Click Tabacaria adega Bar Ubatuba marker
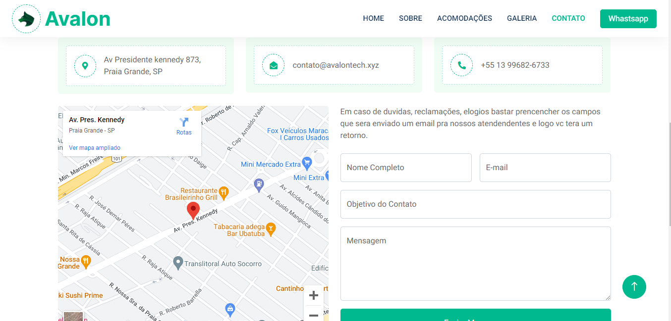Screen dimensions: 671x321 [271, 228]
